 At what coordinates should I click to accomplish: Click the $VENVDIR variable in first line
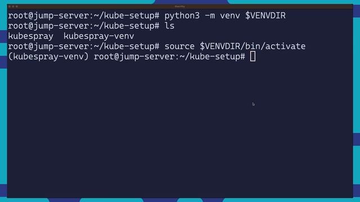click(x=265, y=16)
